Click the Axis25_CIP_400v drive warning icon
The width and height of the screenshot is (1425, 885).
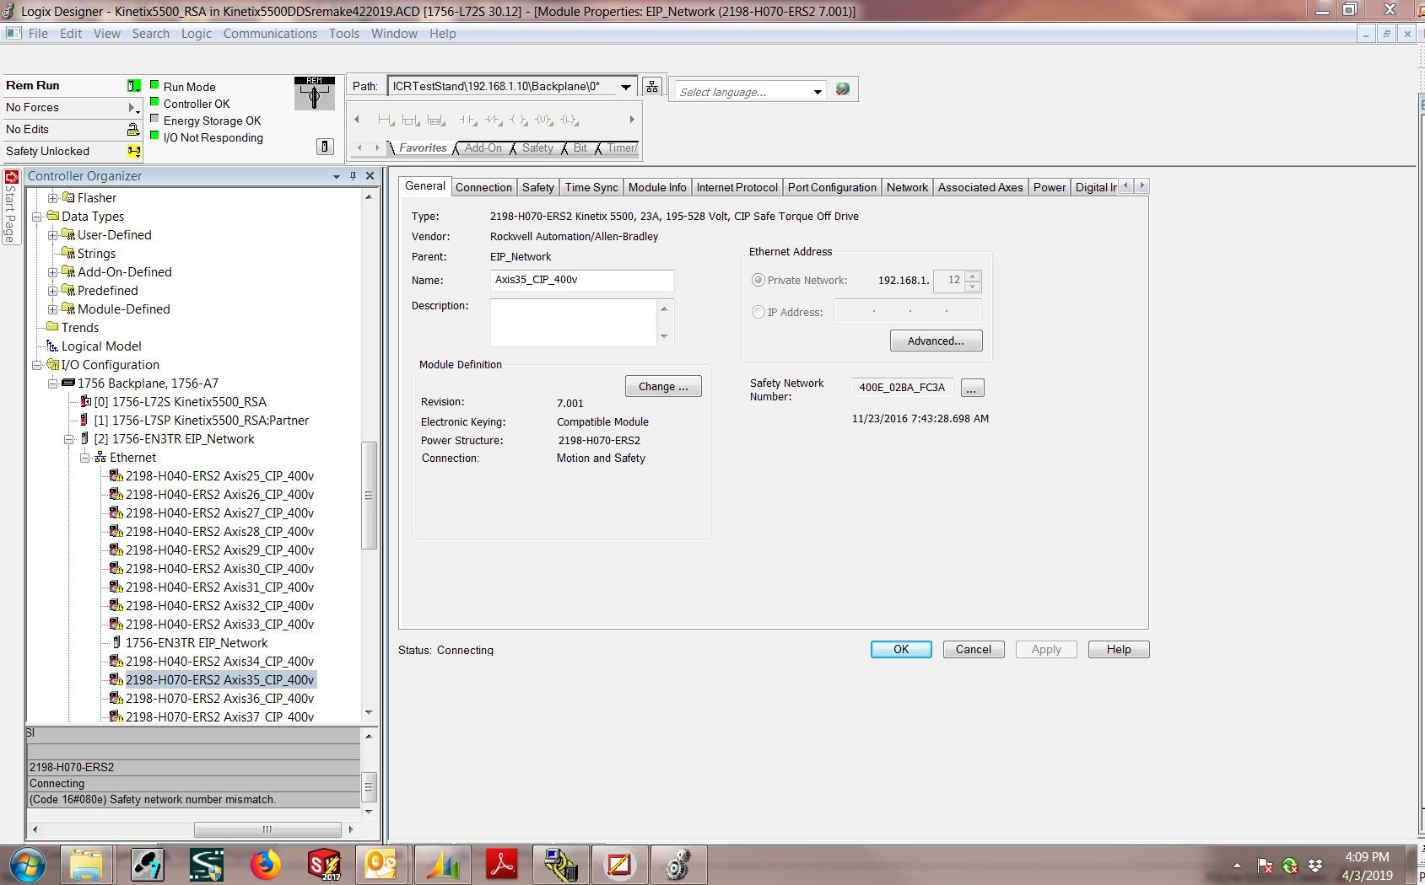[x=116, y=476]
